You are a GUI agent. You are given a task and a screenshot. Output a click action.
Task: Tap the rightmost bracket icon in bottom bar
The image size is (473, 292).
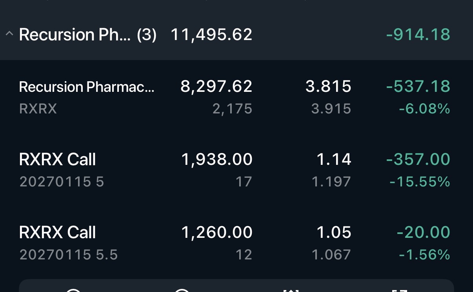click(400, 290)
